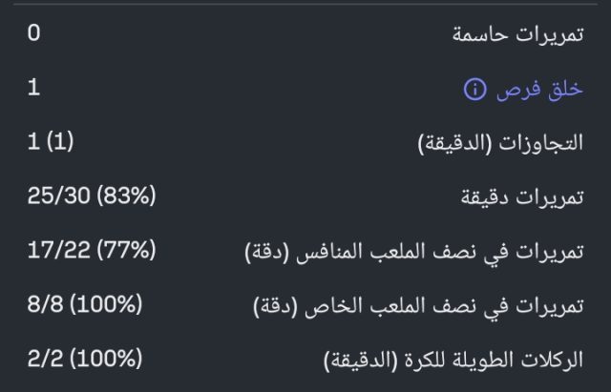The height and width of the screenshot is (392, 611).
Task: Click the (100%) beside the 8/8 value
Action: coord(107,306)
